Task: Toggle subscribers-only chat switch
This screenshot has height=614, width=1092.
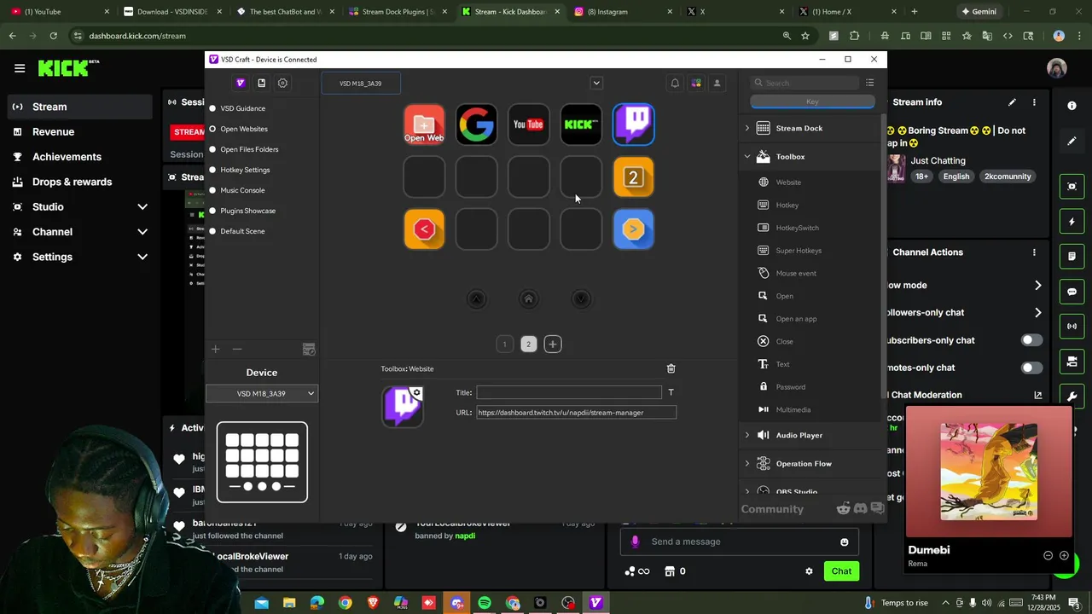Action: (x=1031, y=340)
